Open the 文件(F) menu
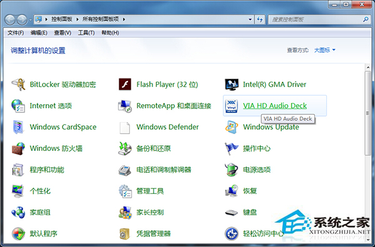375x247 pixels. coord(16,32)
